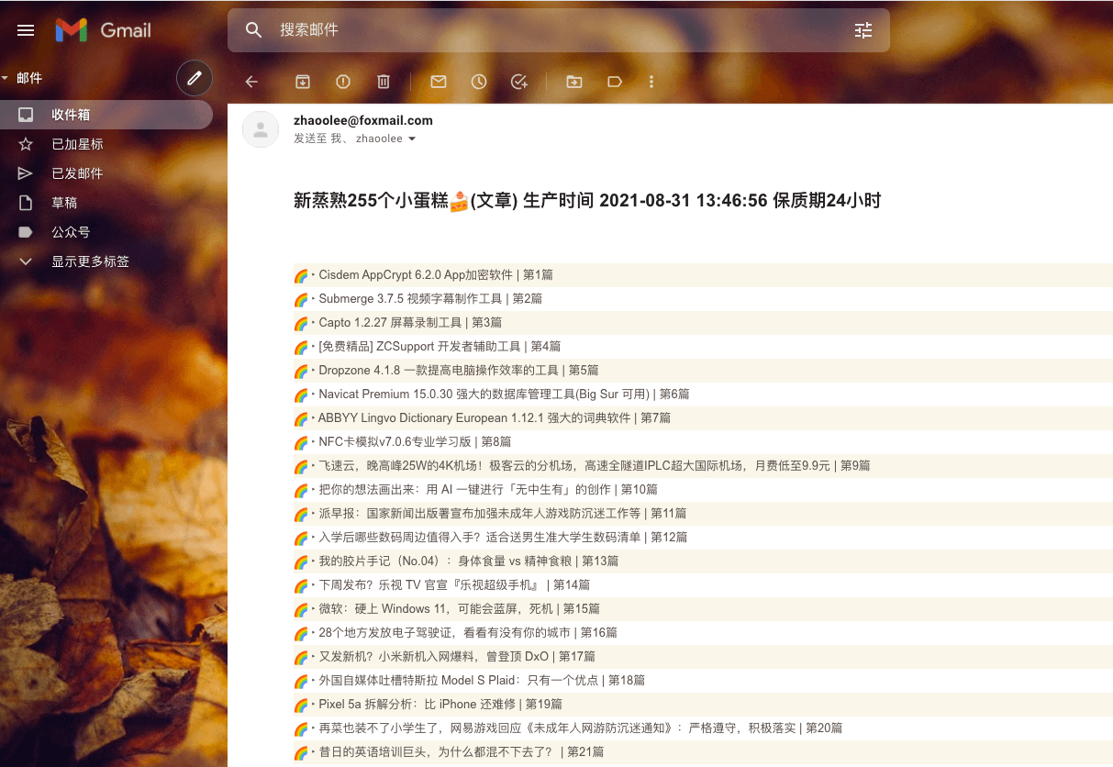The height and width of the screenshot is (767, 1113).
Task: Apply a label to this email
Action: point(614,82)
